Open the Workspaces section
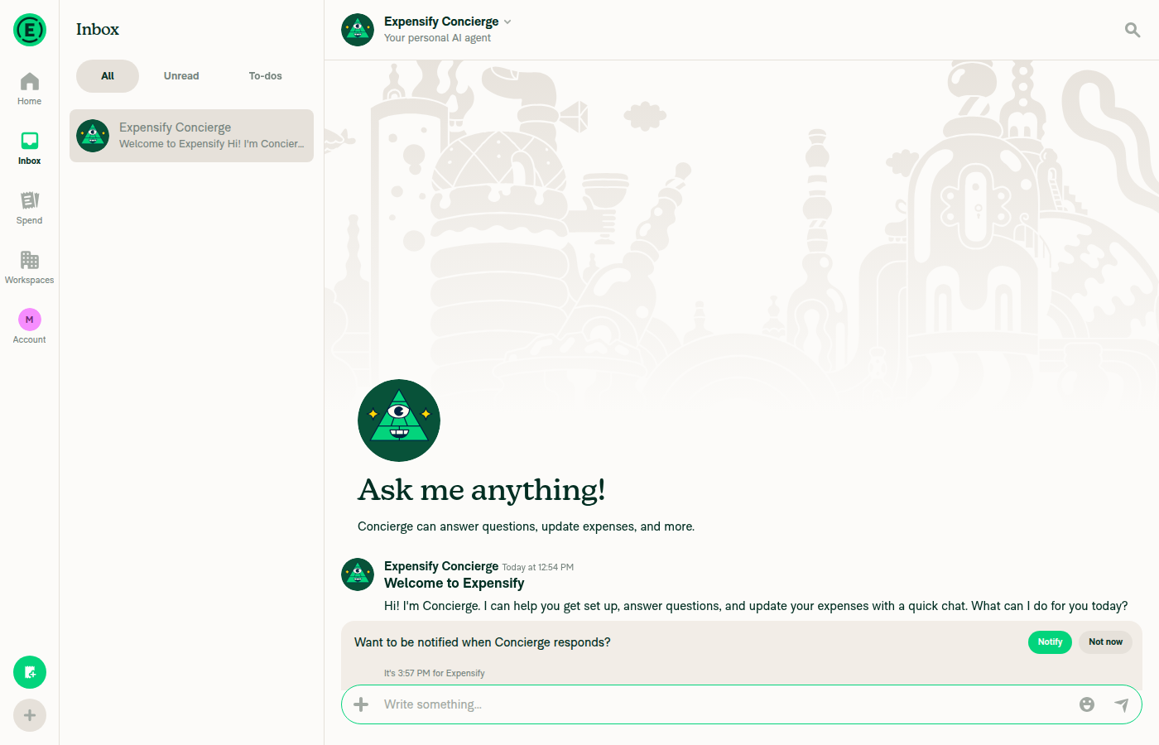This screenshot has height=745, width=1159. pyautogui.click(x=30, y=268)
